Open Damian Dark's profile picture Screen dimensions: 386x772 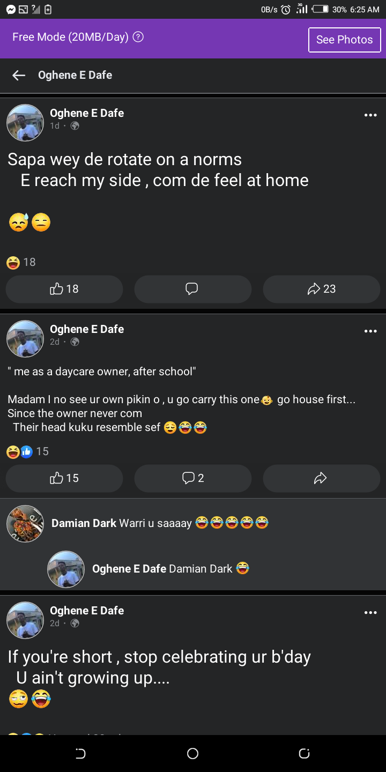(25, 523)
